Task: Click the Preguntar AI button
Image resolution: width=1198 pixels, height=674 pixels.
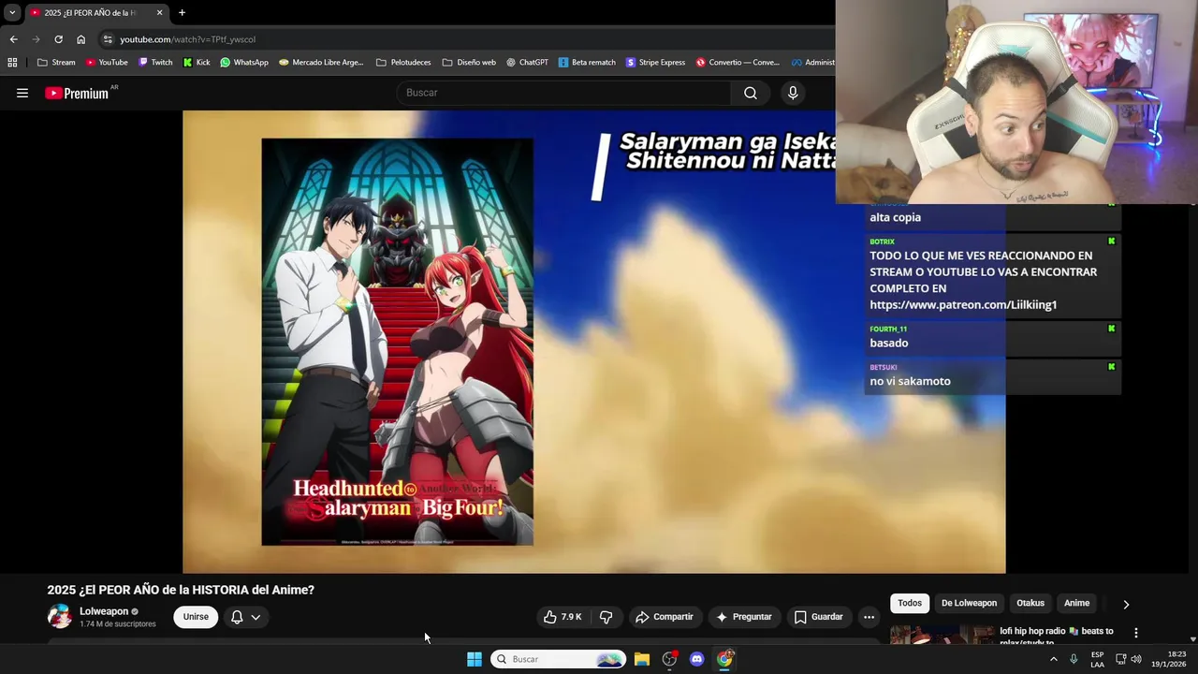Action: 744,617
